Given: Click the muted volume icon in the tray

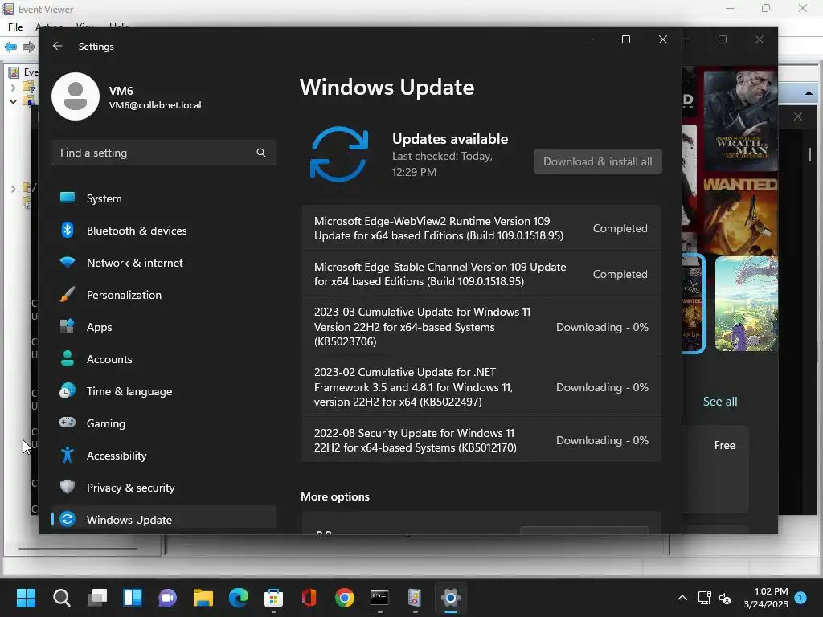Looking at the screenshot, I should click(x=725, y=598).
